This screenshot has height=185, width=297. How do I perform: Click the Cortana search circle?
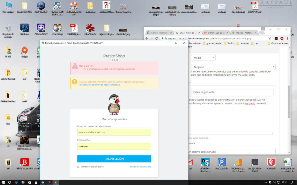(9, 182)
